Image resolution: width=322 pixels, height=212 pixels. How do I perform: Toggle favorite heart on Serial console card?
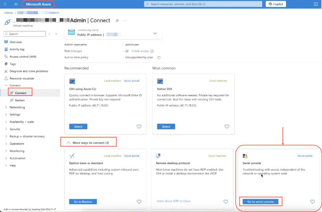point(312,202)
